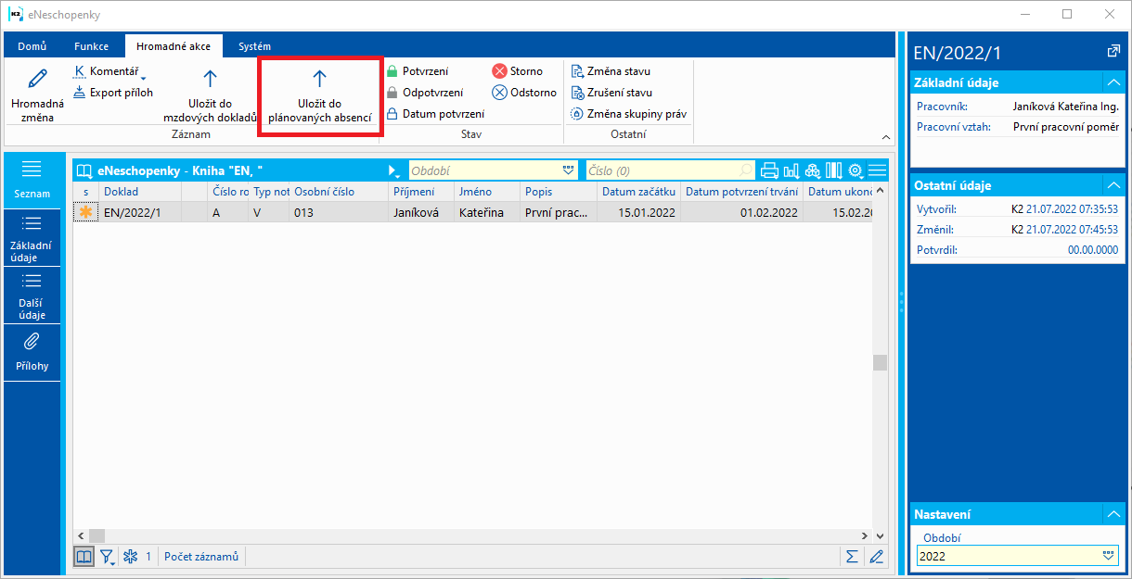Click the horizontal scrollbar right arrow
Screen dimensions: 1132x579
pyautogui.click(x=866, y=535)
